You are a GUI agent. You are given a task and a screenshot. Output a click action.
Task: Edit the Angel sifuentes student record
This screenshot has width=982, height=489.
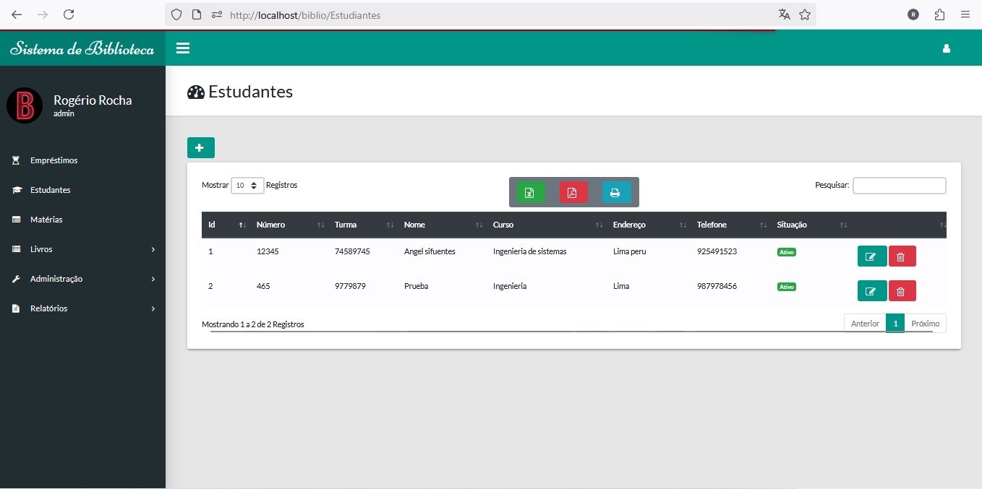(x=871, y=256)
